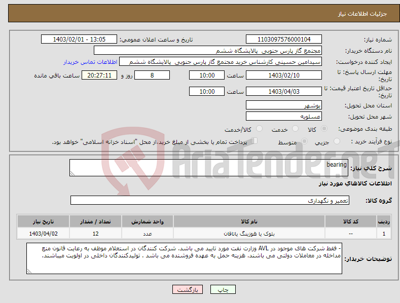400x303 pixels.
Task: Click the page title جزئیات اطلاعات نیاز
Action: (362, 14)
